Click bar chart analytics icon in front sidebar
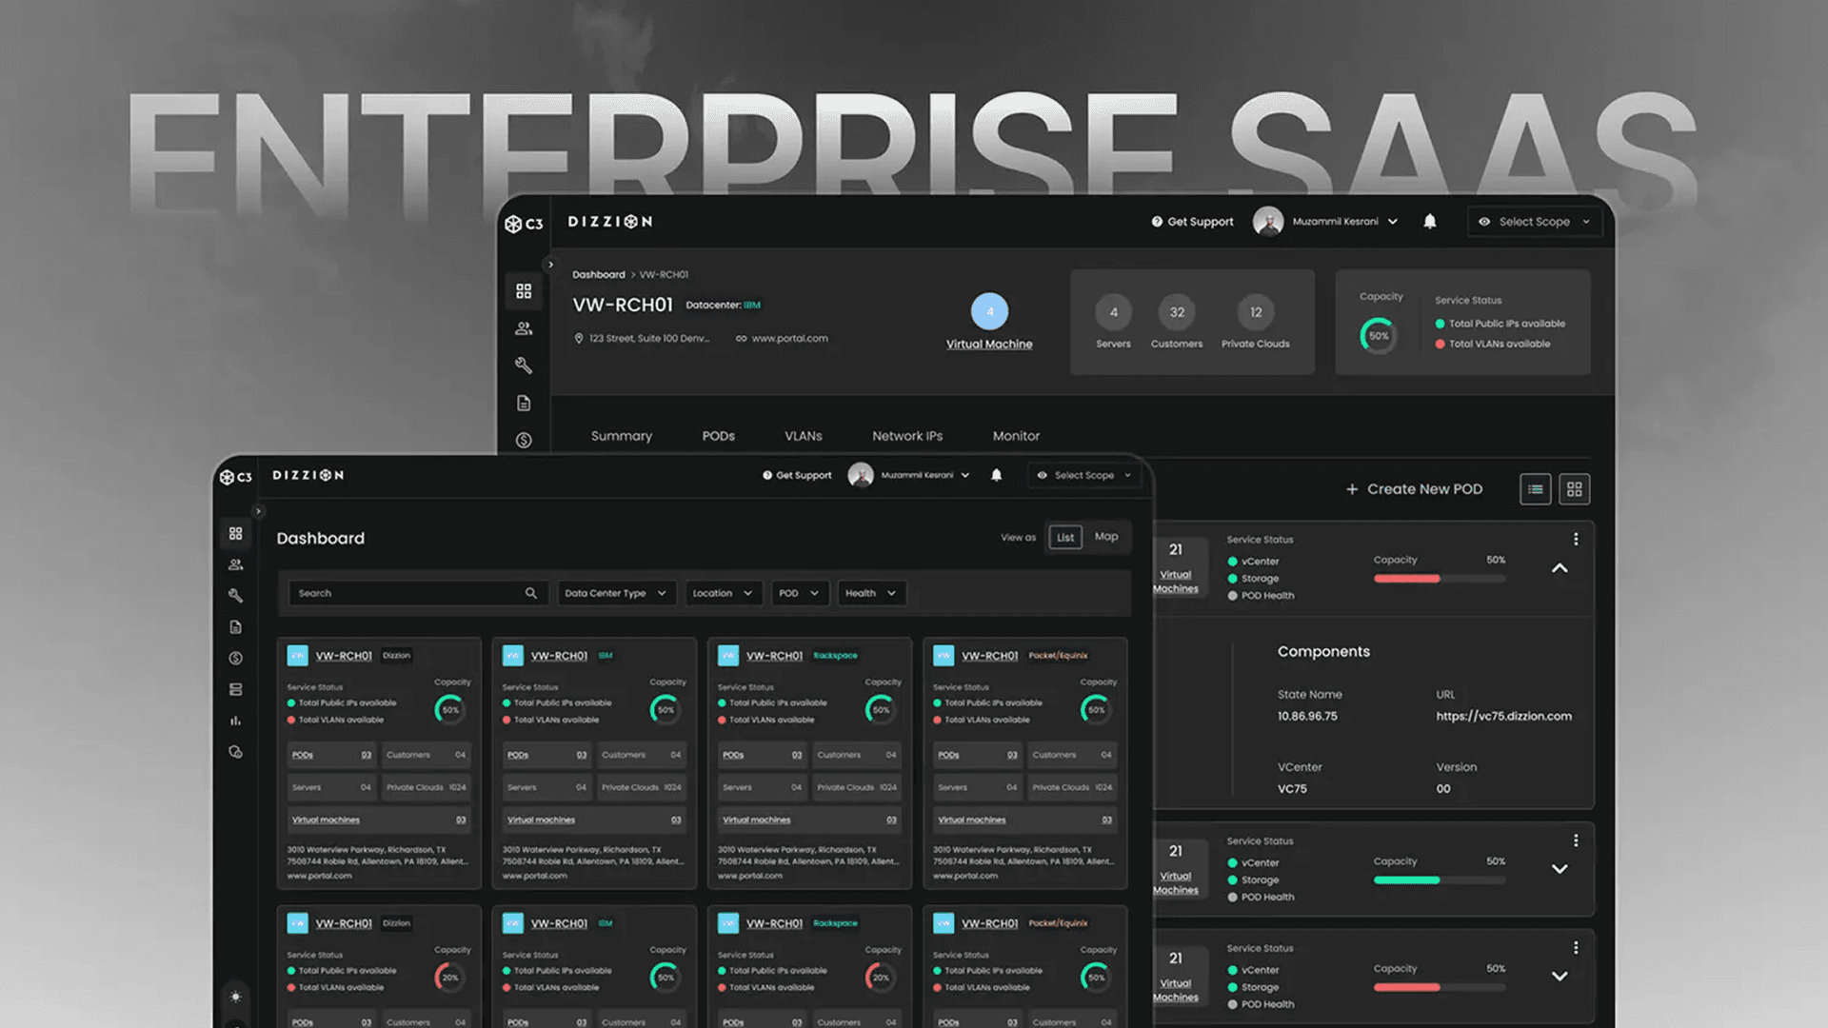Screen dimensions: 1828x1028 click(235, 721)
